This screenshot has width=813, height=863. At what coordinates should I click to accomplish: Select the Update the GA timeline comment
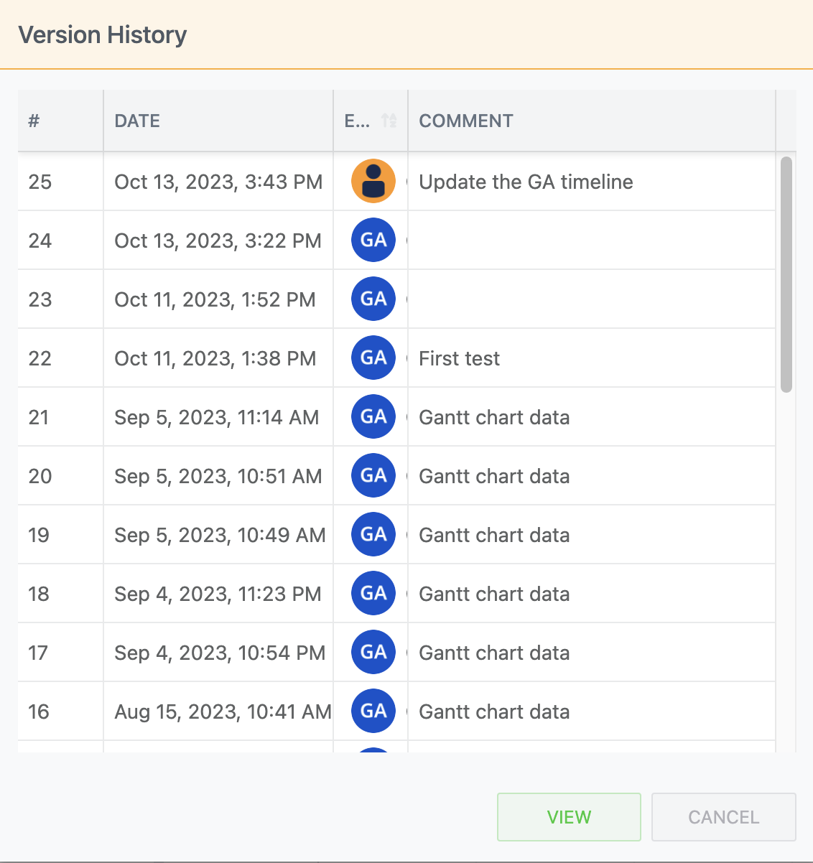point(526,182)
